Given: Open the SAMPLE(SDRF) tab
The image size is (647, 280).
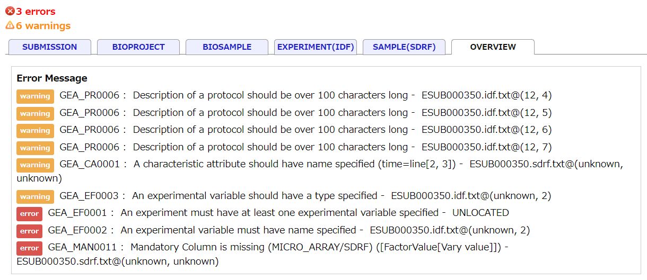Looking at the screenshot, I should coord(404,47).
